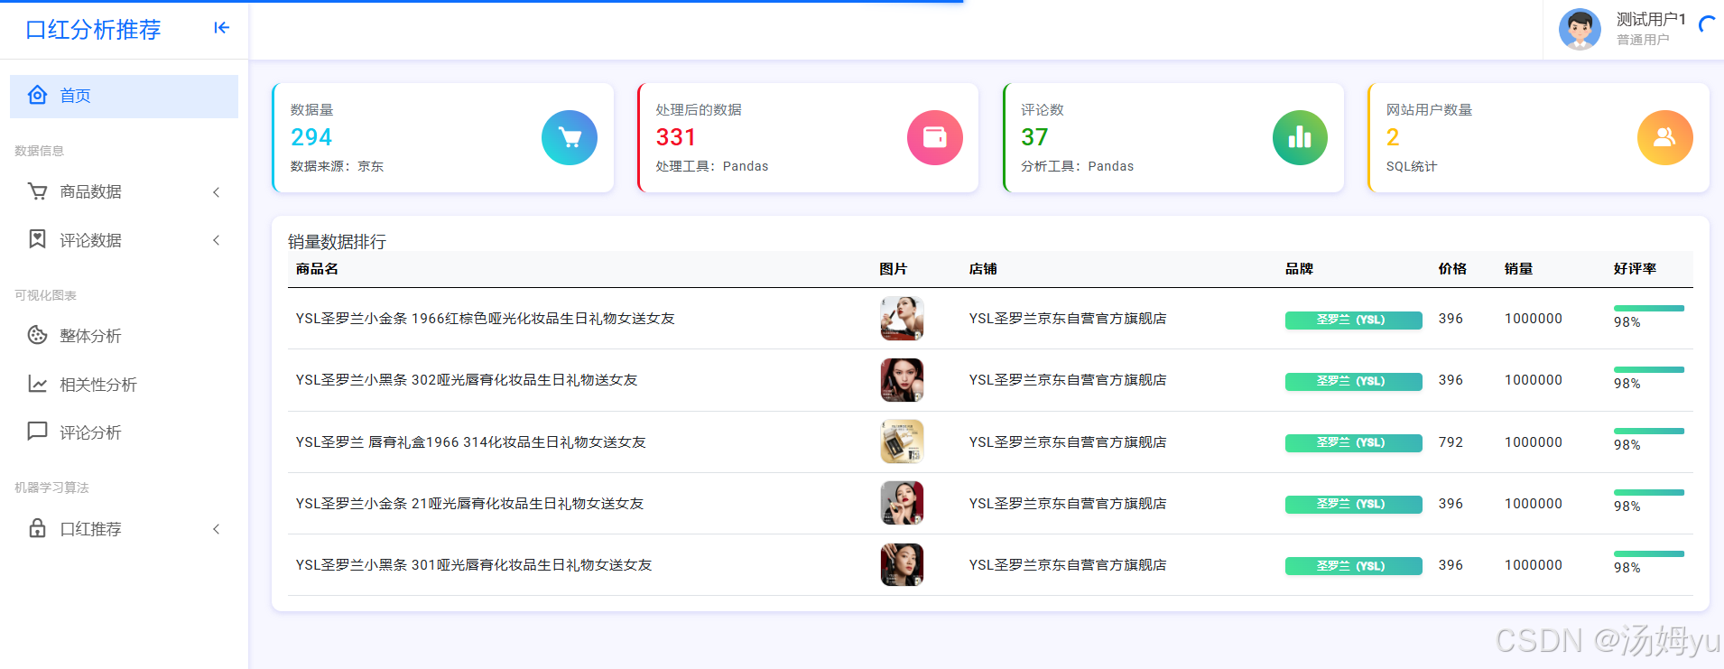Click the YSL brand tag for 唇膏礼盒1966
This screenshot has width=1724, height=669.
tap(1353, 442)
